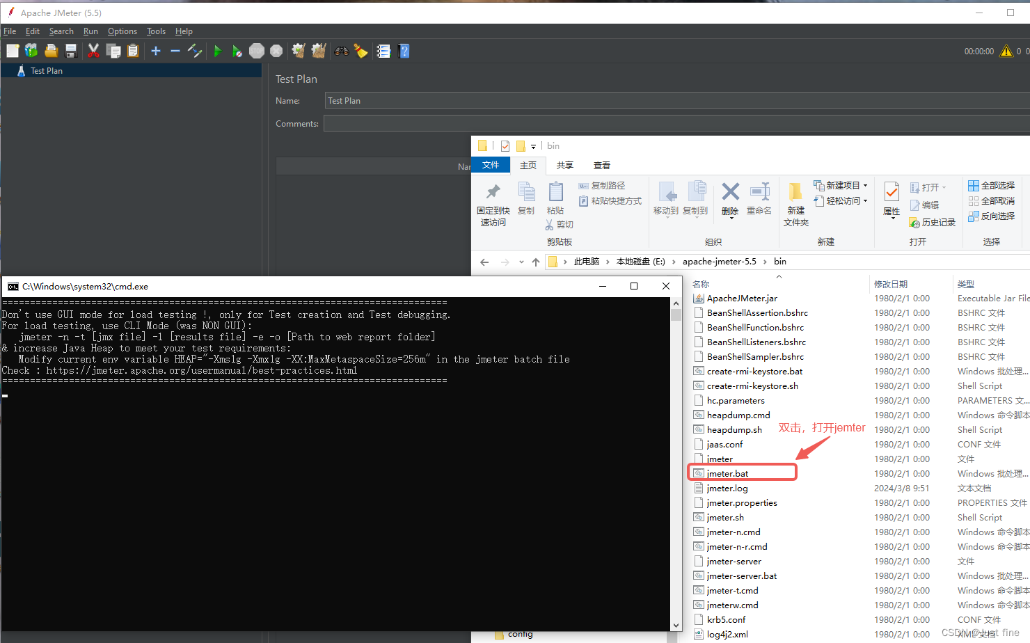
Task: Click the Cut scissors icon in JMeter
Action: coord(93,51)
